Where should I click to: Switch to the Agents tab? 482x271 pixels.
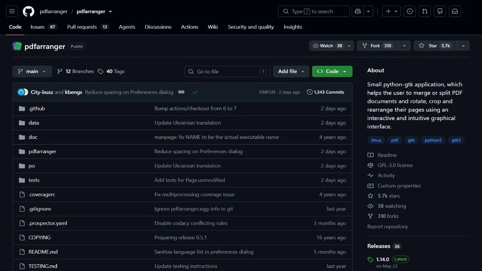pyautogui.click(x=127, y=27)
